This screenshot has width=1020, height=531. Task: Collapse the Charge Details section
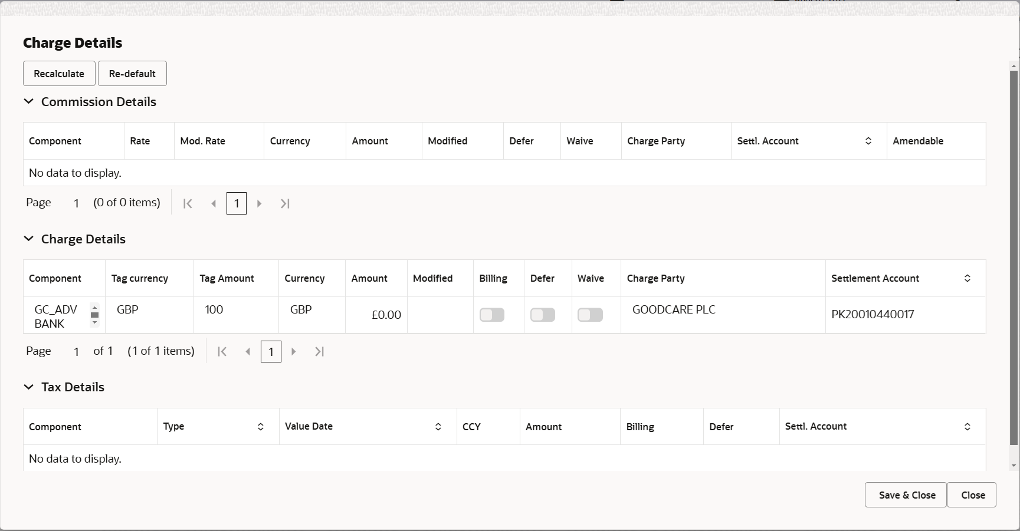pos(28,239)
